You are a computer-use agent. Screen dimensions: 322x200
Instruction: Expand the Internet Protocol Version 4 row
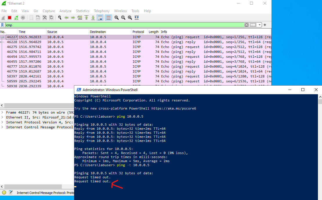[x=2, y=122]
